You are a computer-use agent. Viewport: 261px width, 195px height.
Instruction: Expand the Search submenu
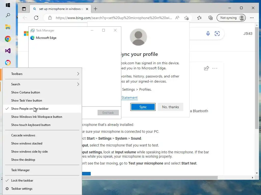point(42,84)
